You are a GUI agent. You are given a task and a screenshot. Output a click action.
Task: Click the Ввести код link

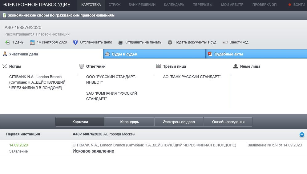coord(239,42)
